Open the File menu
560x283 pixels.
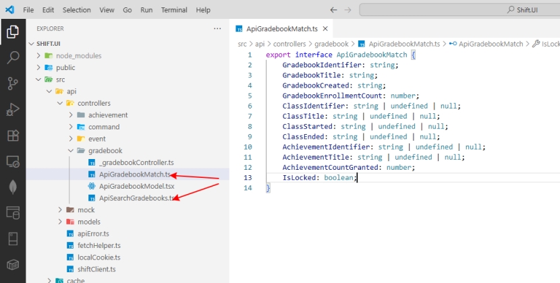tap(28, 10)
